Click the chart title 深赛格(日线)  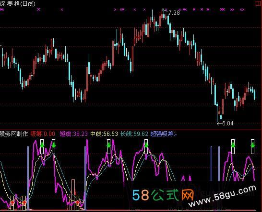click(x=18, y=4)
